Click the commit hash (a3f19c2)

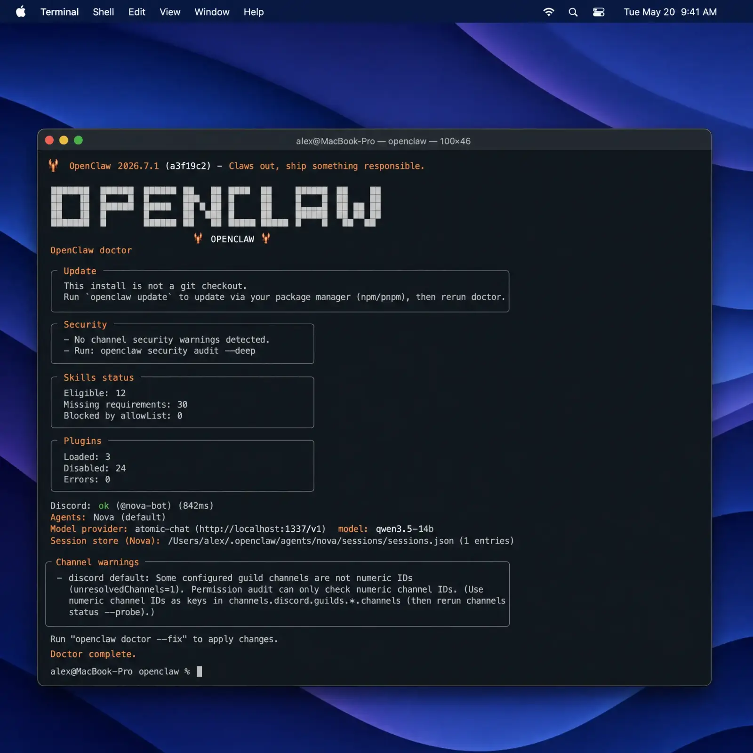188,166
